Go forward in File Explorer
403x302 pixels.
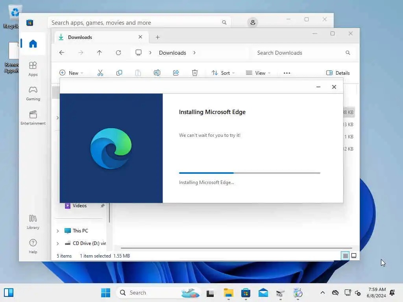coord(81,53)
